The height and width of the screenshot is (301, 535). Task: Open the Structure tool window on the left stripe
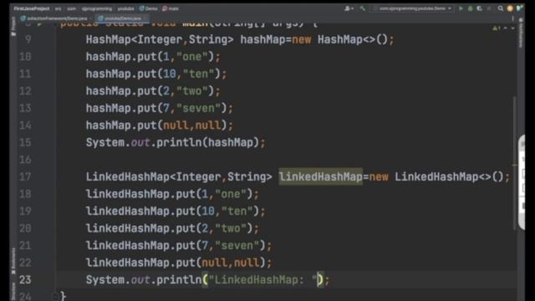[13, 291]
